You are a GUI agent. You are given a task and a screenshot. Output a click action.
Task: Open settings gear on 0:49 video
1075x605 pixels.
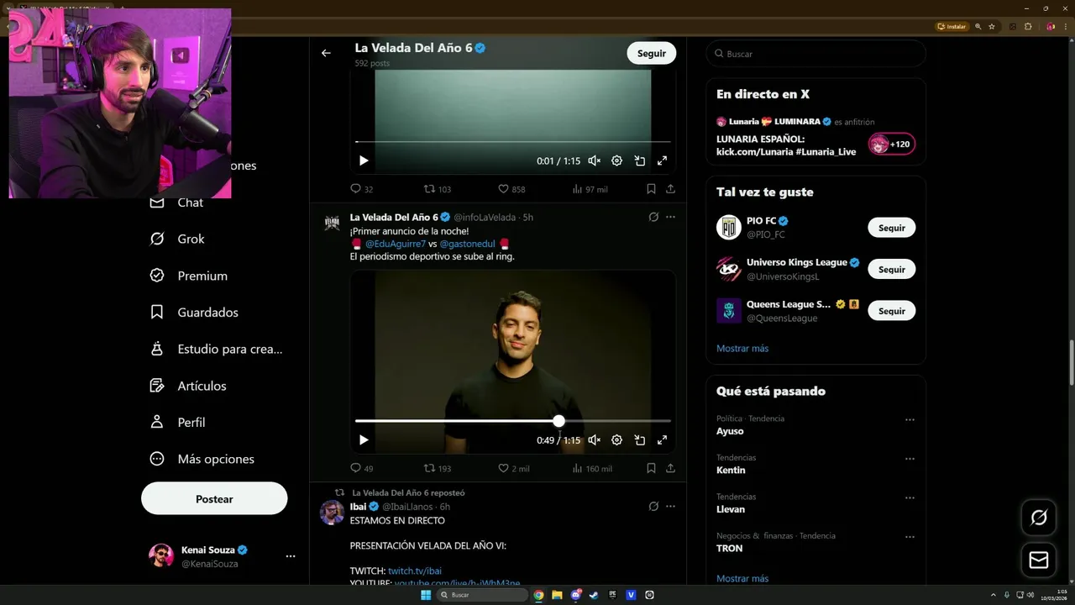point(616,439)
